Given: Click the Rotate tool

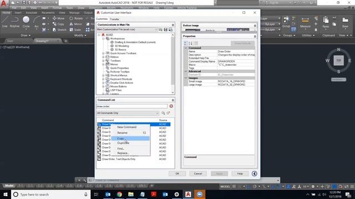Looking at the screenshot, I should 76,18.
